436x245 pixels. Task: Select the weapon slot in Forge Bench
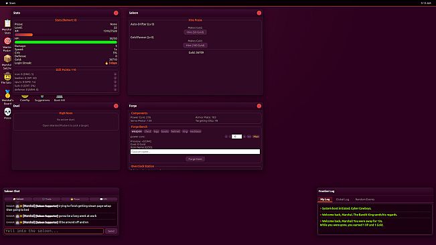137,131
